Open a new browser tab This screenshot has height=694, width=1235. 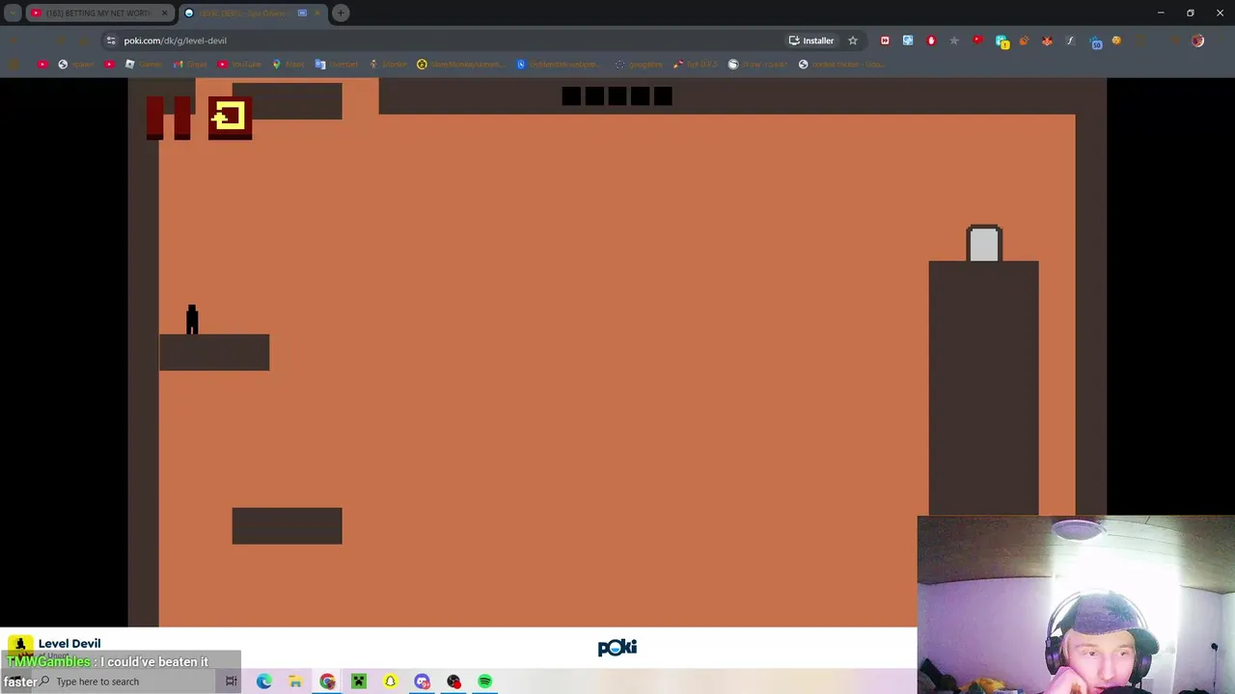coord(341,13)
